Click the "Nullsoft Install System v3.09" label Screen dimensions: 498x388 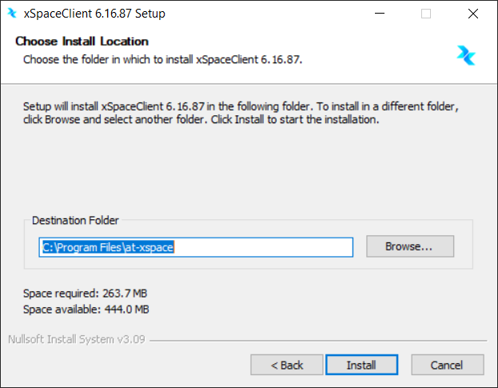pos(76,339)
